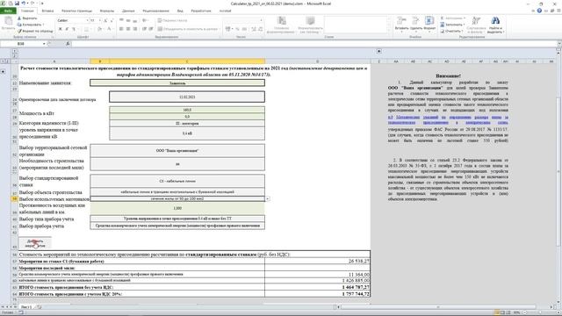Select the date cell 12.02.2021

pyautogui.click(x=187, y=97)
